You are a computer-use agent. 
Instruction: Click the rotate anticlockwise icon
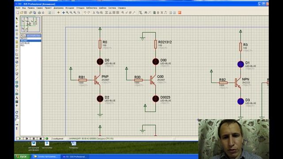point(17,116)
